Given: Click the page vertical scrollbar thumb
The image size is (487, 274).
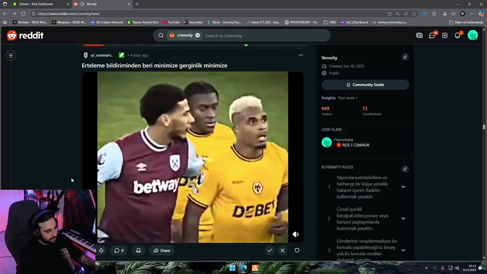Looking at the screenshot, I should [484, 127].
